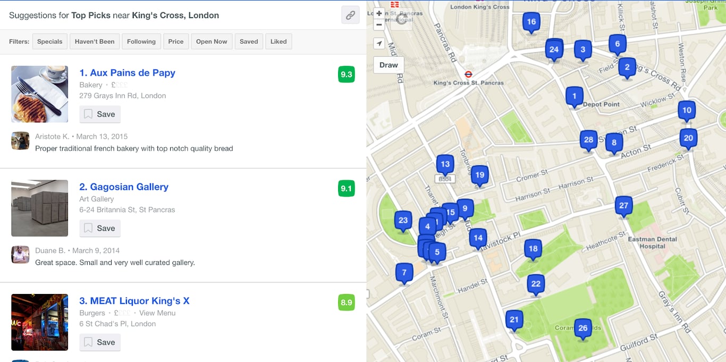Viewport: 726px width, 362px height.
Task: Click map pin number 14
Action: 478,239
